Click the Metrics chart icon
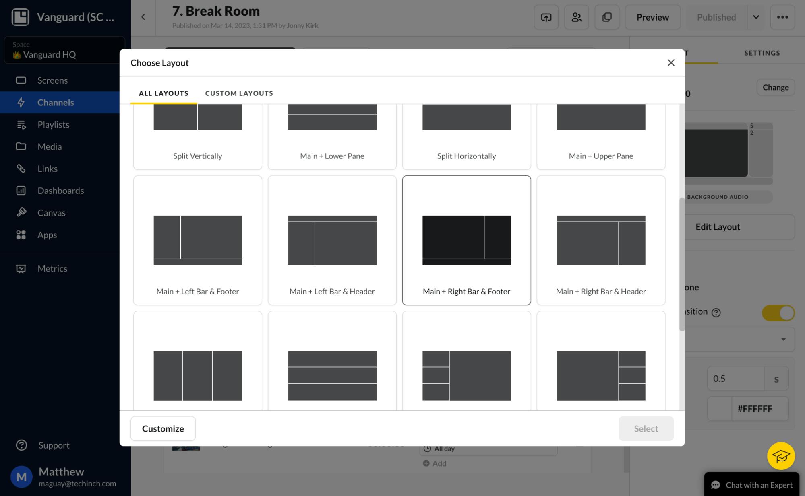The width and height of the screenshot is (805, 496). (21, 269)
